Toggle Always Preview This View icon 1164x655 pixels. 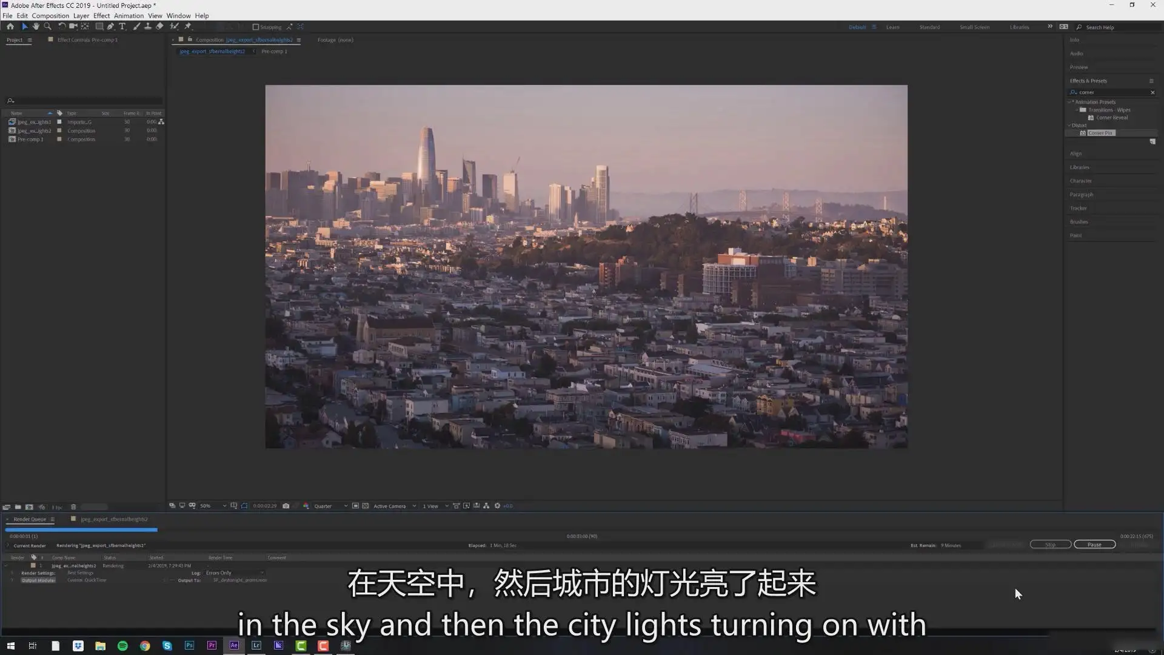[172, 506]
